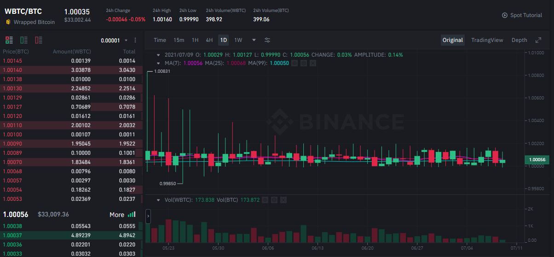The image size is (554, 257).
Task: Open chart technical indicator settings
Action: click(267, 40)
